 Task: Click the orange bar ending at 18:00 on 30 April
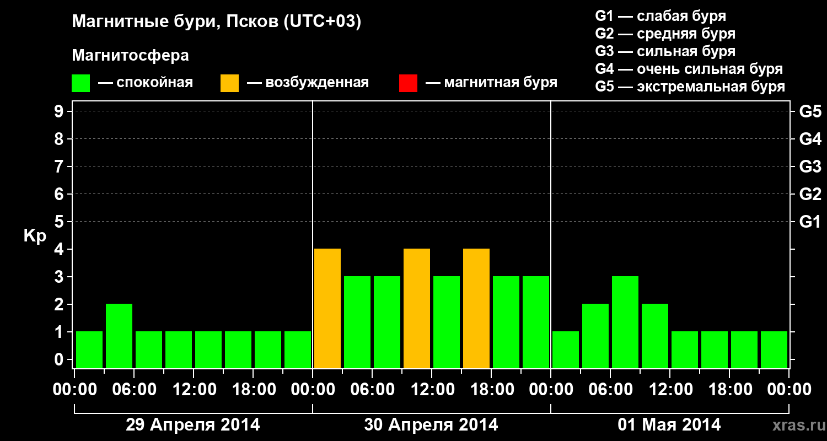[x=476, y=308]
